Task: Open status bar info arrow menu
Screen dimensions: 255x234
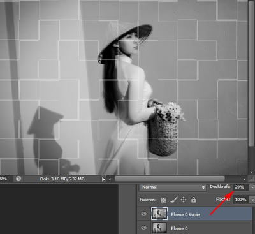Action: coord(103,179)
